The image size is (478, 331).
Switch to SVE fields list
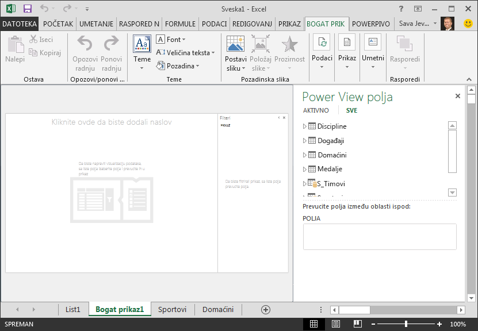[x=351, y=110]
